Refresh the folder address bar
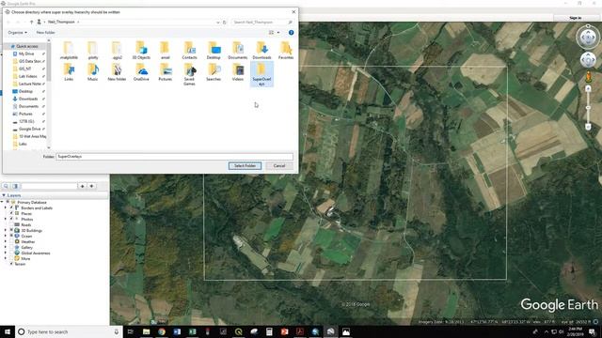This screenshot has height=338, width=602. point(225,23)
